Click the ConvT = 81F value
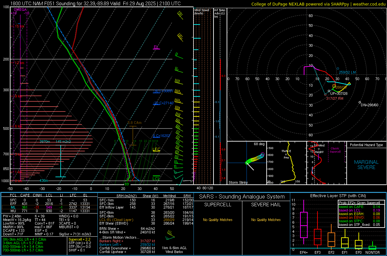The width and height of the screenshot is (387, 256). [45, 223]
